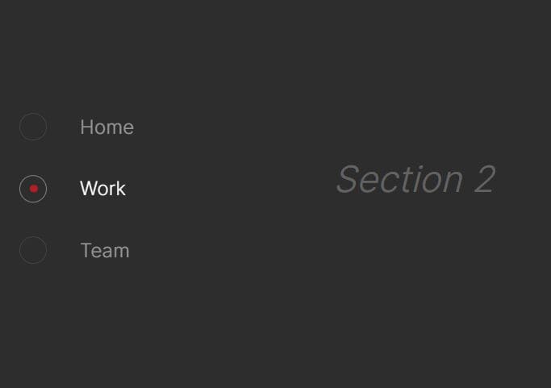551x388 pixels.
Task: Click the selected Work radio button circle
Action: pyautogui.click(x=33, y=189)
